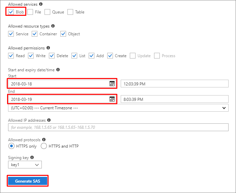The width and height of the screenshot is (236, 193).
Task: Click the Allowed IP addresses input box
Action: click(x=118, y=127)
